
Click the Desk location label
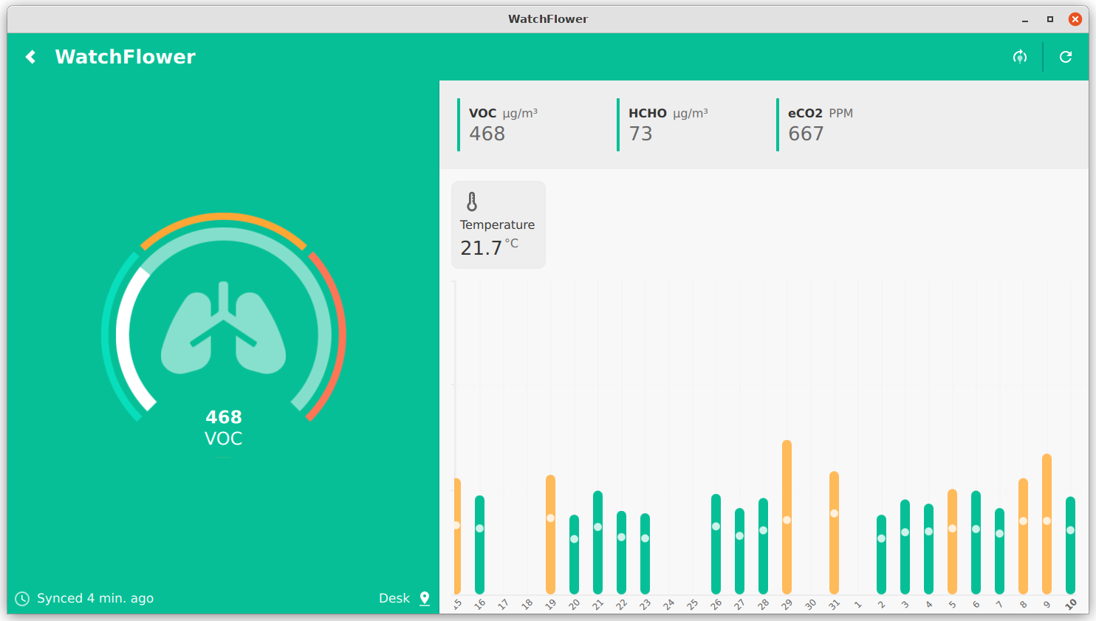pos(394,598)
